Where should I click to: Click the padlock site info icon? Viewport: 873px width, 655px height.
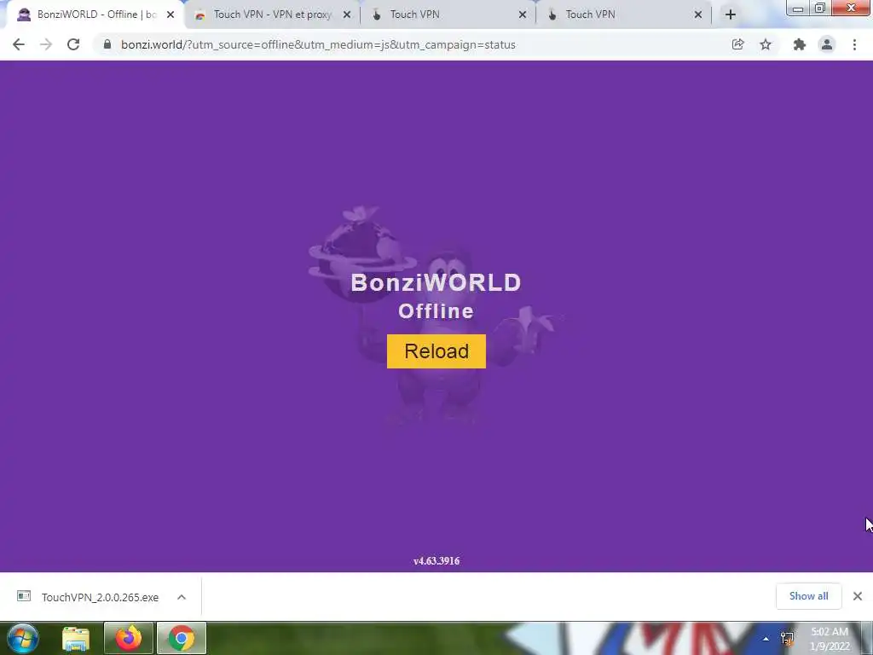pyautogui.click(x=107, y=44)
